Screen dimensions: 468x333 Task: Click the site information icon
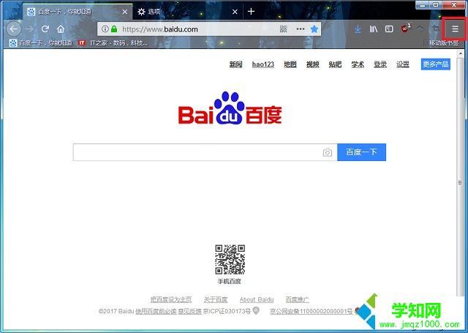[105, 29]
